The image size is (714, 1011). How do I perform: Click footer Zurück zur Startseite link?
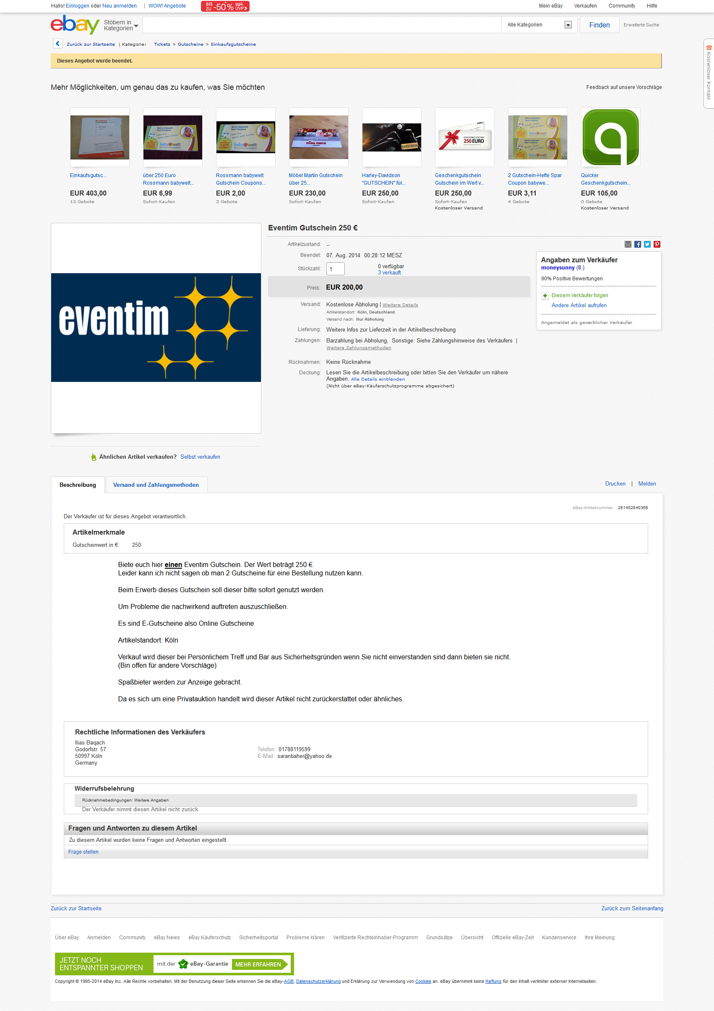[x=76, y=909]
